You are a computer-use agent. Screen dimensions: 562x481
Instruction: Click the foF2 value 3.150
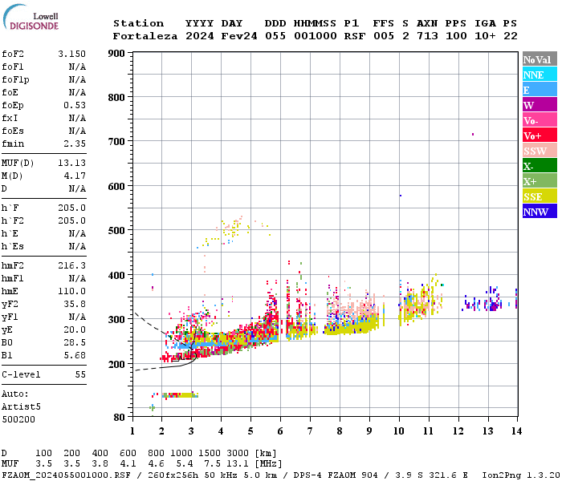(72, 54)
